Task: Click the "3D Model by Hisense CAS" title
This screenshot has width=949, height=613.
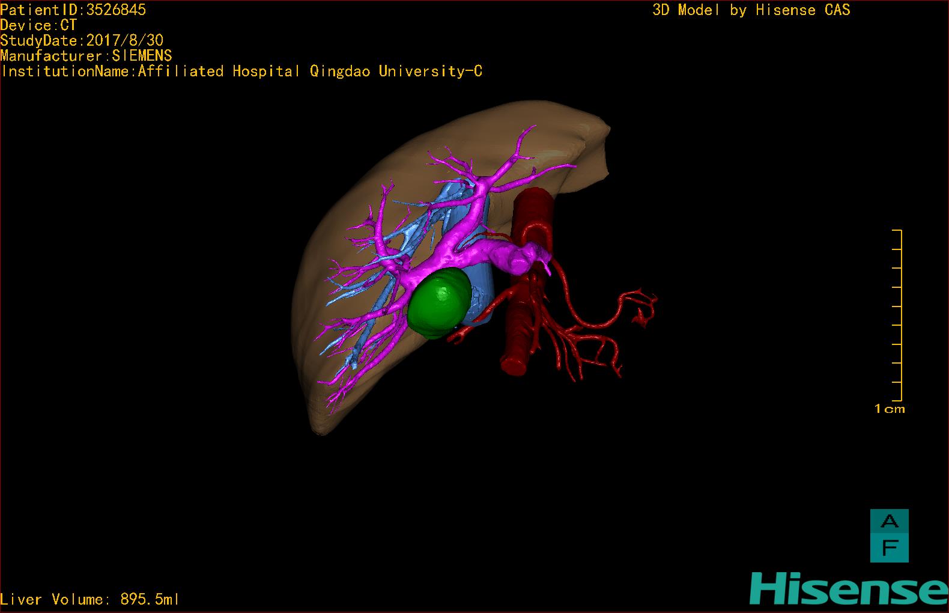Action: click(x=751, y=10)
